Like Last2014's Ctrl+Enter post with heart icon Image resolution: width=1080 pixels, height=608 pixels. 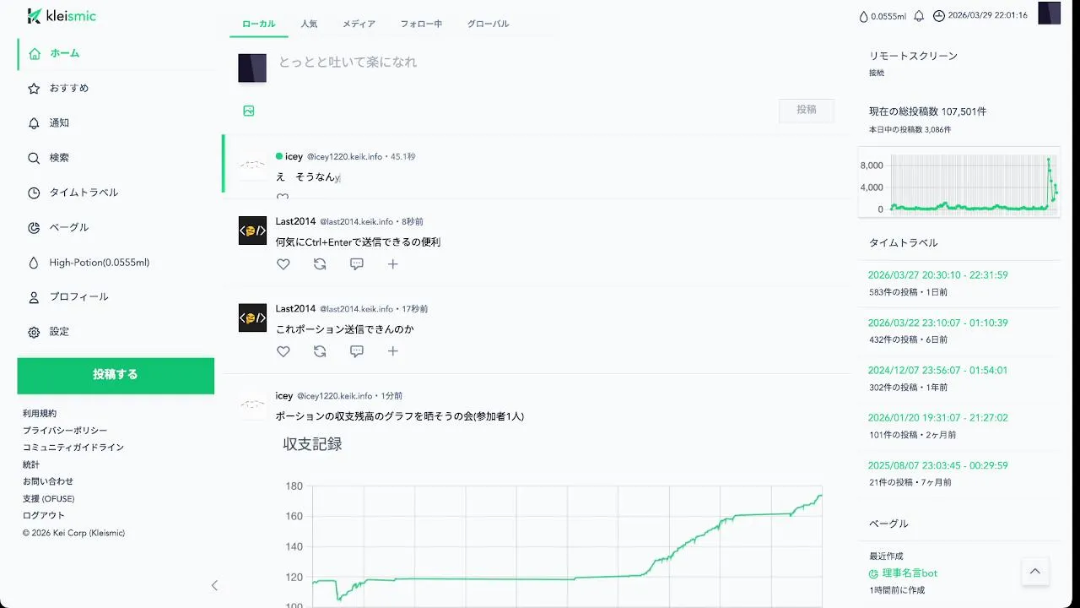point(283,264)
